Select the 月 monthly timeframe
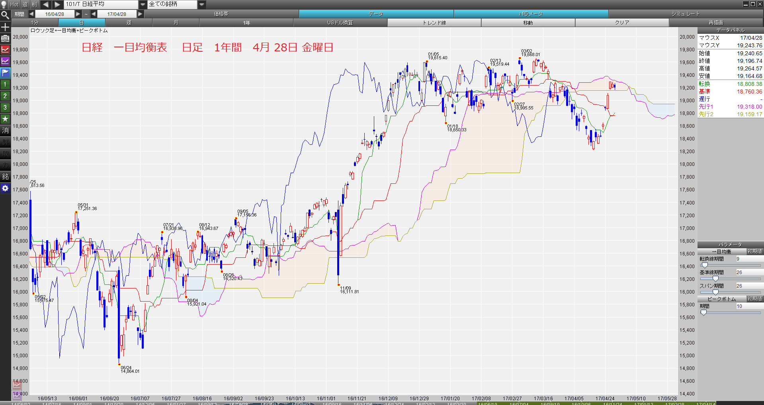Screen dimensions: 764x405 (x=176, y=23)
